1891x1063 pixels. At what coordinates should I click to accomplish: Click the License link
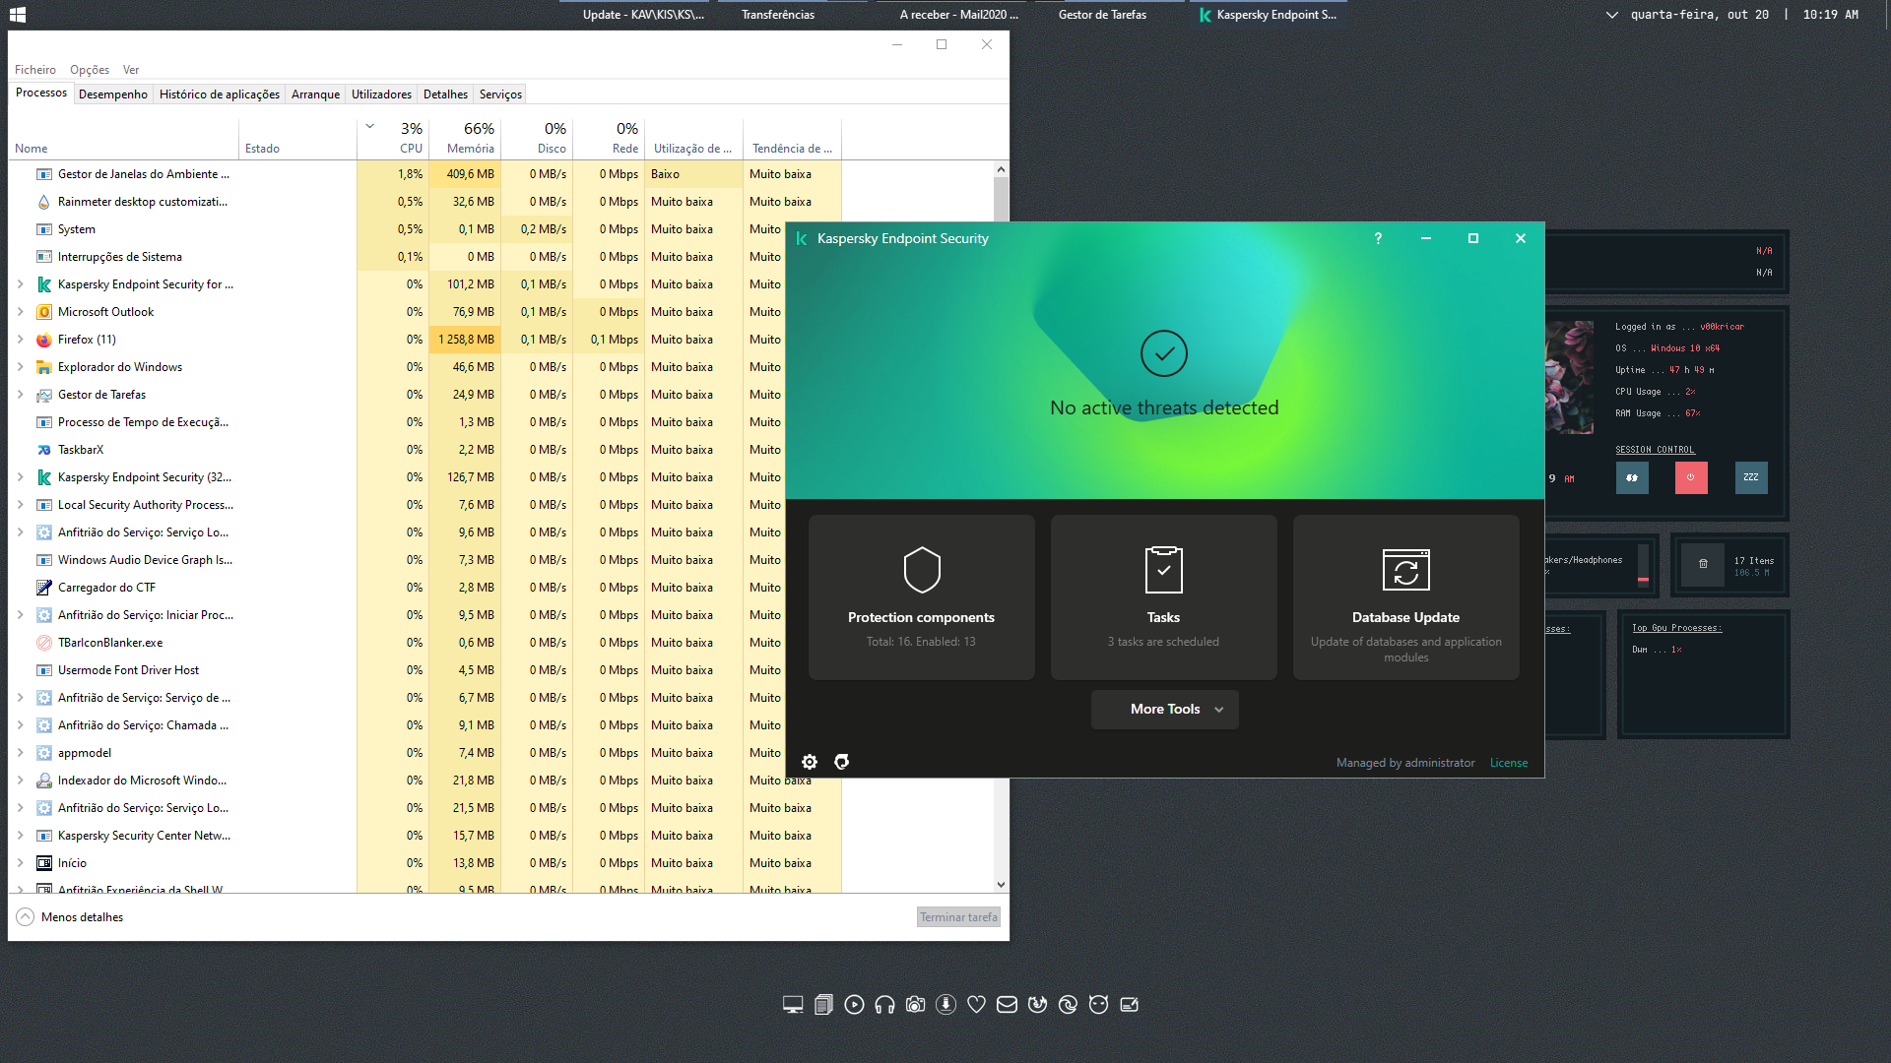click(1508, 763)
